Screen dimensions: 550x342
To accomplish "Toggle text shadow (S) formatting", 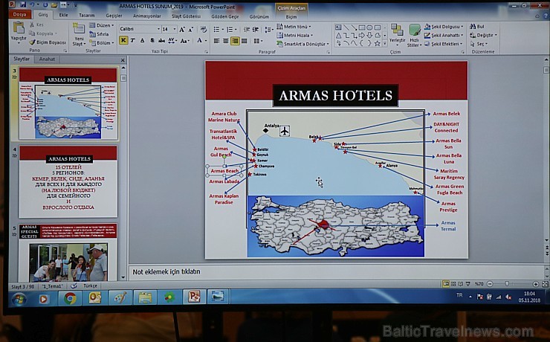I will pyautogui.click(x=152, y=41).
